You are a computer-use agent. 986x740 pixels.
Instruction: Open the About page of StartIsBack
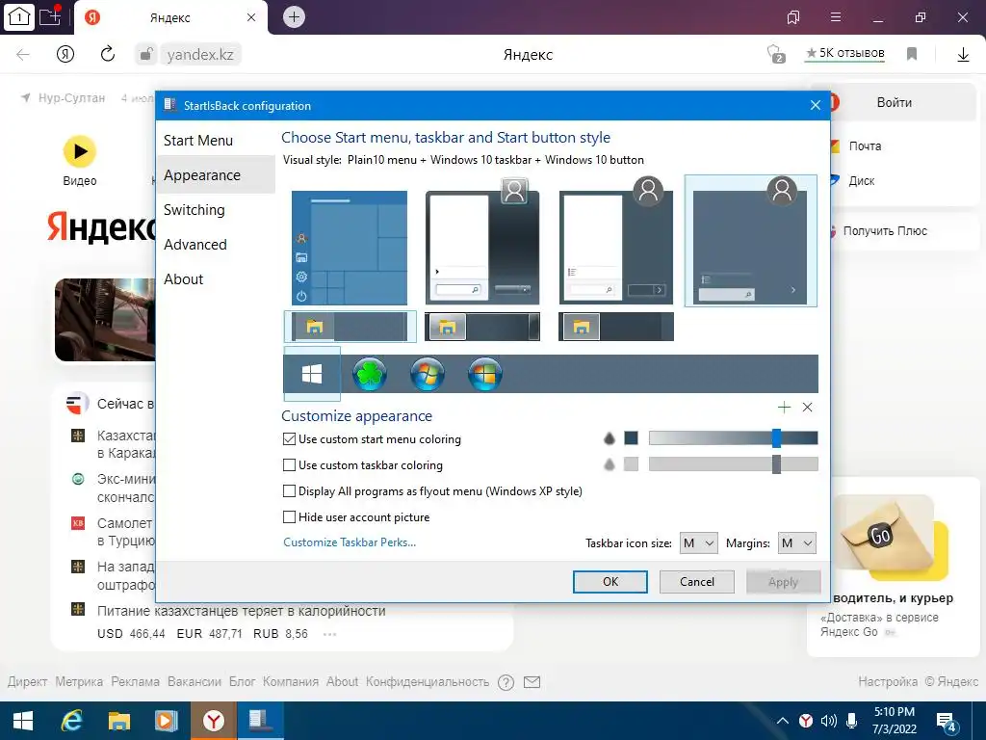(183, 279)
